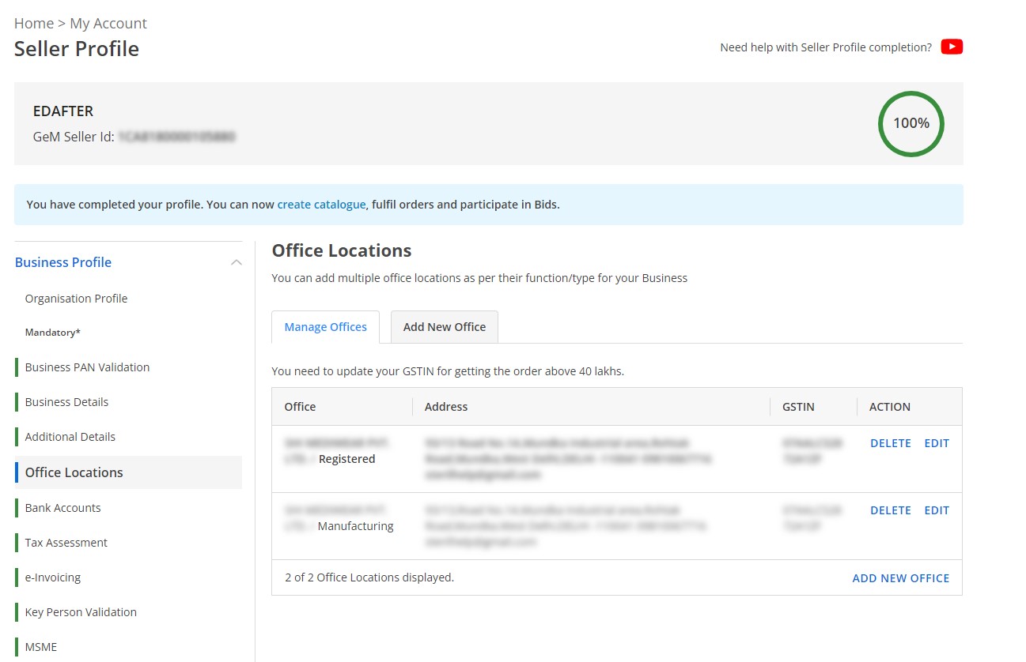Open the e-Invoicing sidebar item
Image resolution: width=1026 pixels, height=662 pixels.
[x=52, y=577]
